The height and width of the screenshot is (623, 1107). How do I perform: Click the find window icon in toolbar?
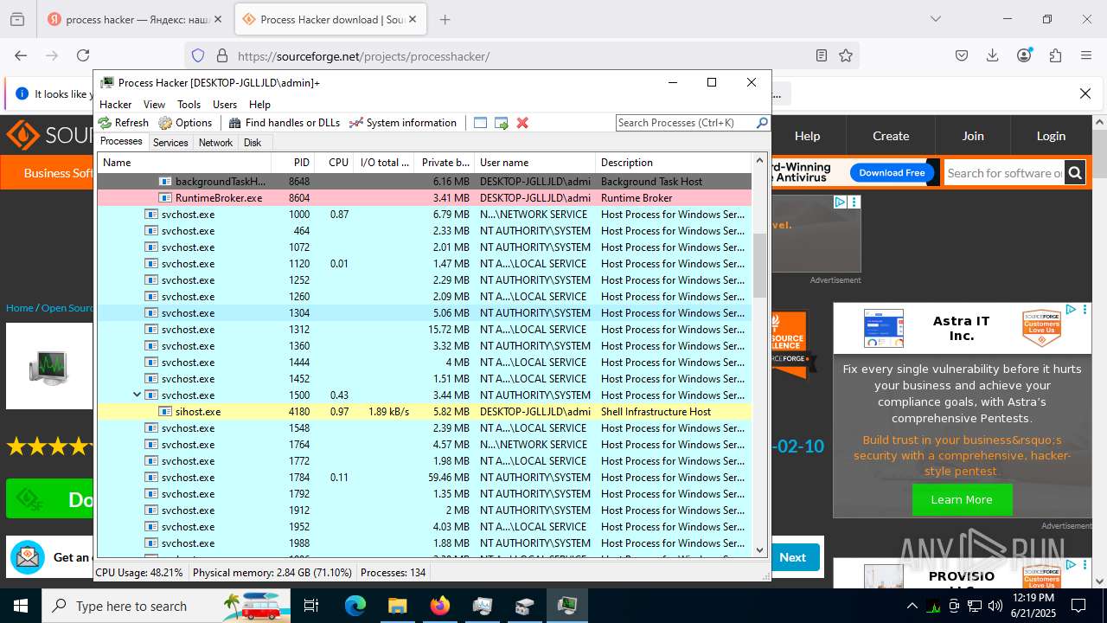(x=481, y=123)
